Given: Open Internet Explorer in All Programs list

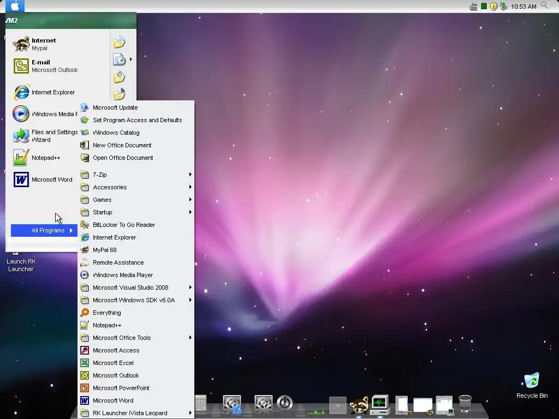Looking at the screenshot, I should (x=136, y=237).
